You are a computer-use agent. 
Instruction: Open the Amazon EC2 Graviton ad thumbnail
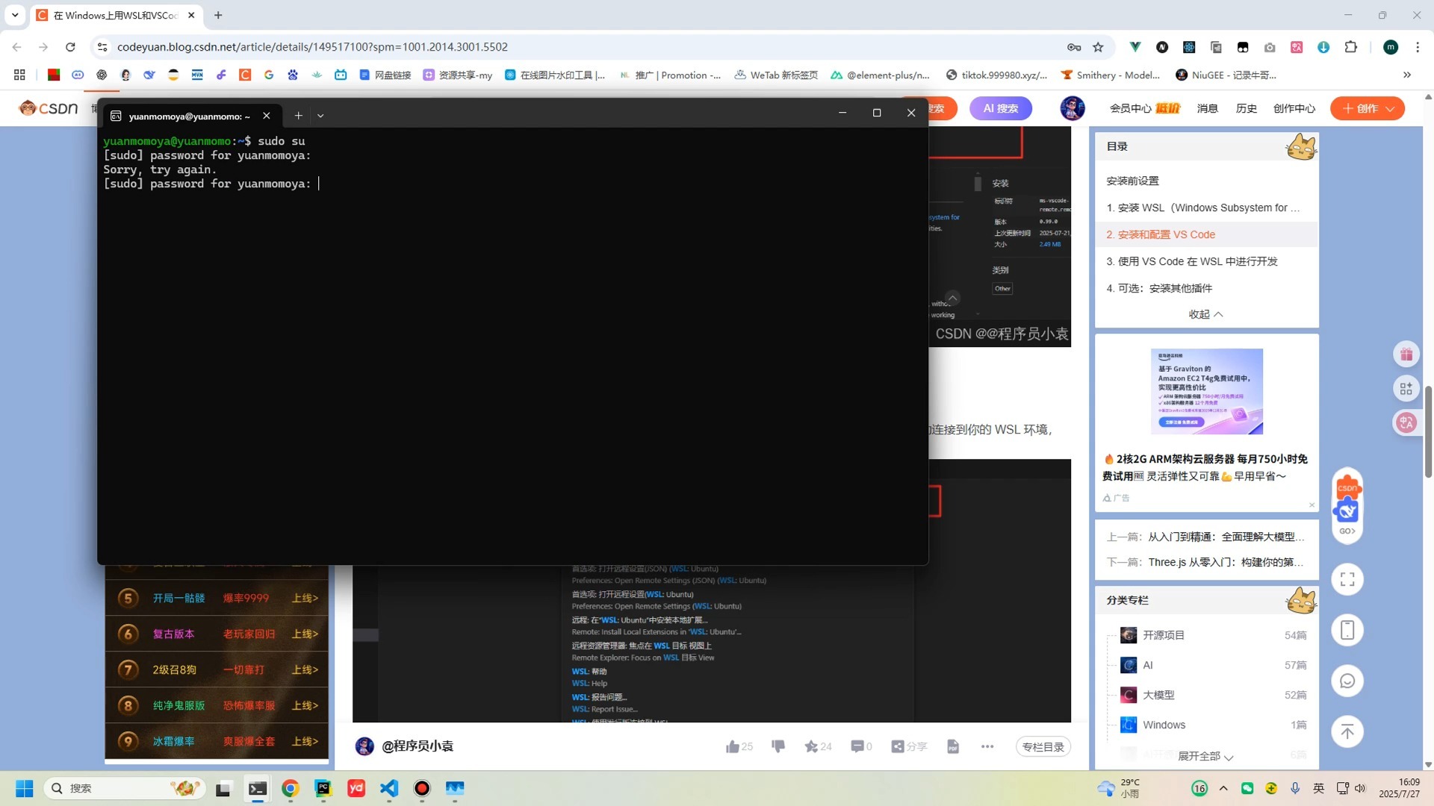[1206, 392]
